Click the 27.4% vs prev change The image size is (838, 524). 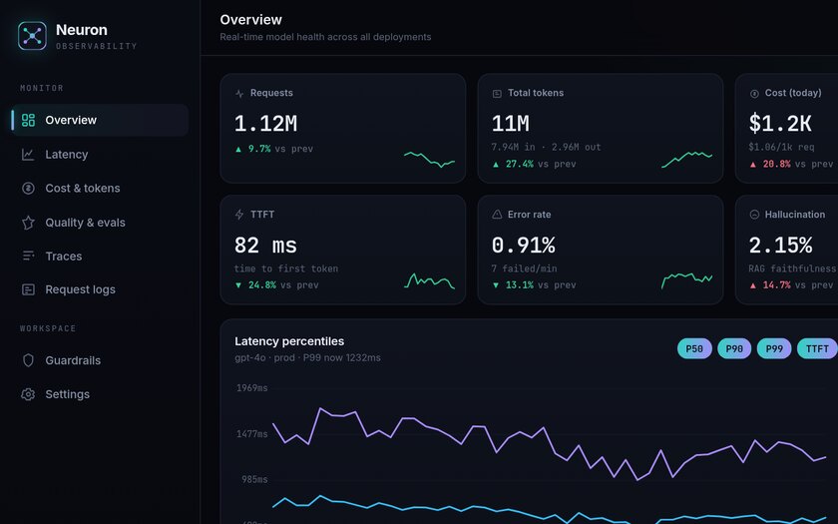(x=534, y=164)
